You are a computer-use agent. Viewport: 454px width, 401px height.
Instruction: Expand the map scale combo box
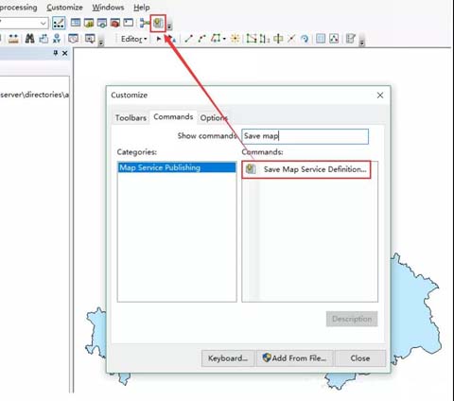[44, 23]
